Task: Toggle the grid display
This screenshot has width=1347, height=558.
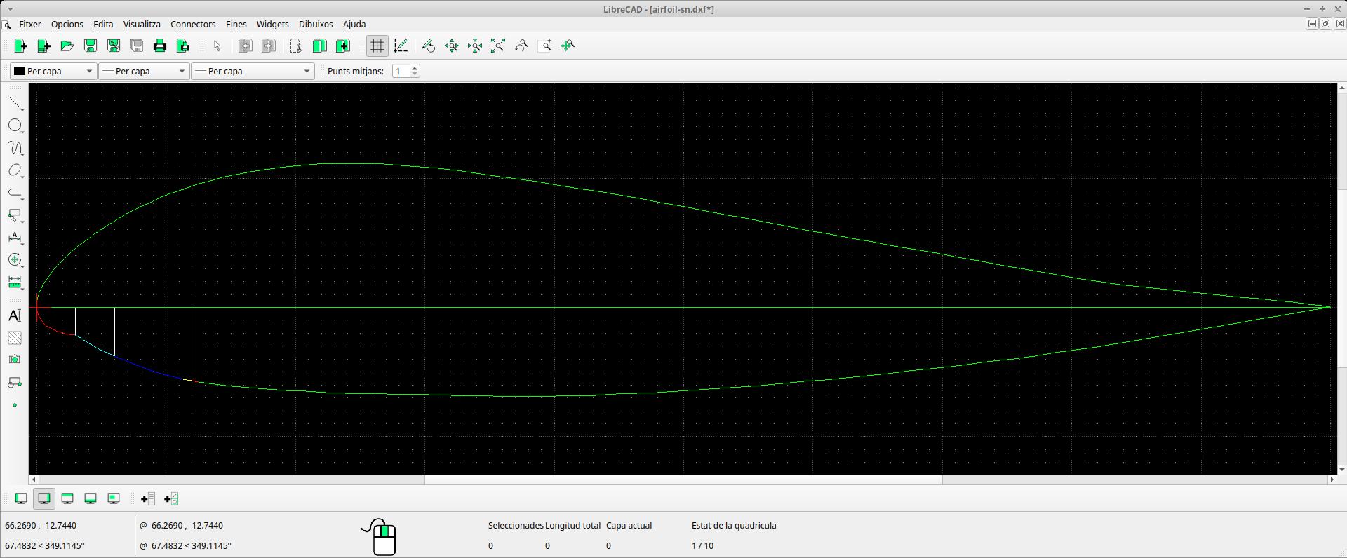Action: pos(377,46)
